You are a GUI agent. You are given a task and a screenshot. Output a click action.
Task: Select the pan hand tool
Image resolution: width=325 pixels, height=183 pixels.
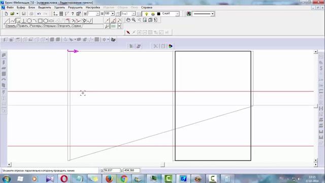128,20
